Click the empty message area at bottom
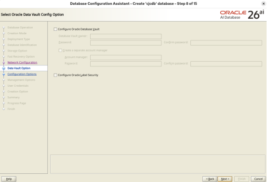Viewport: 267px width, 182px height. [x=158, y=164]
